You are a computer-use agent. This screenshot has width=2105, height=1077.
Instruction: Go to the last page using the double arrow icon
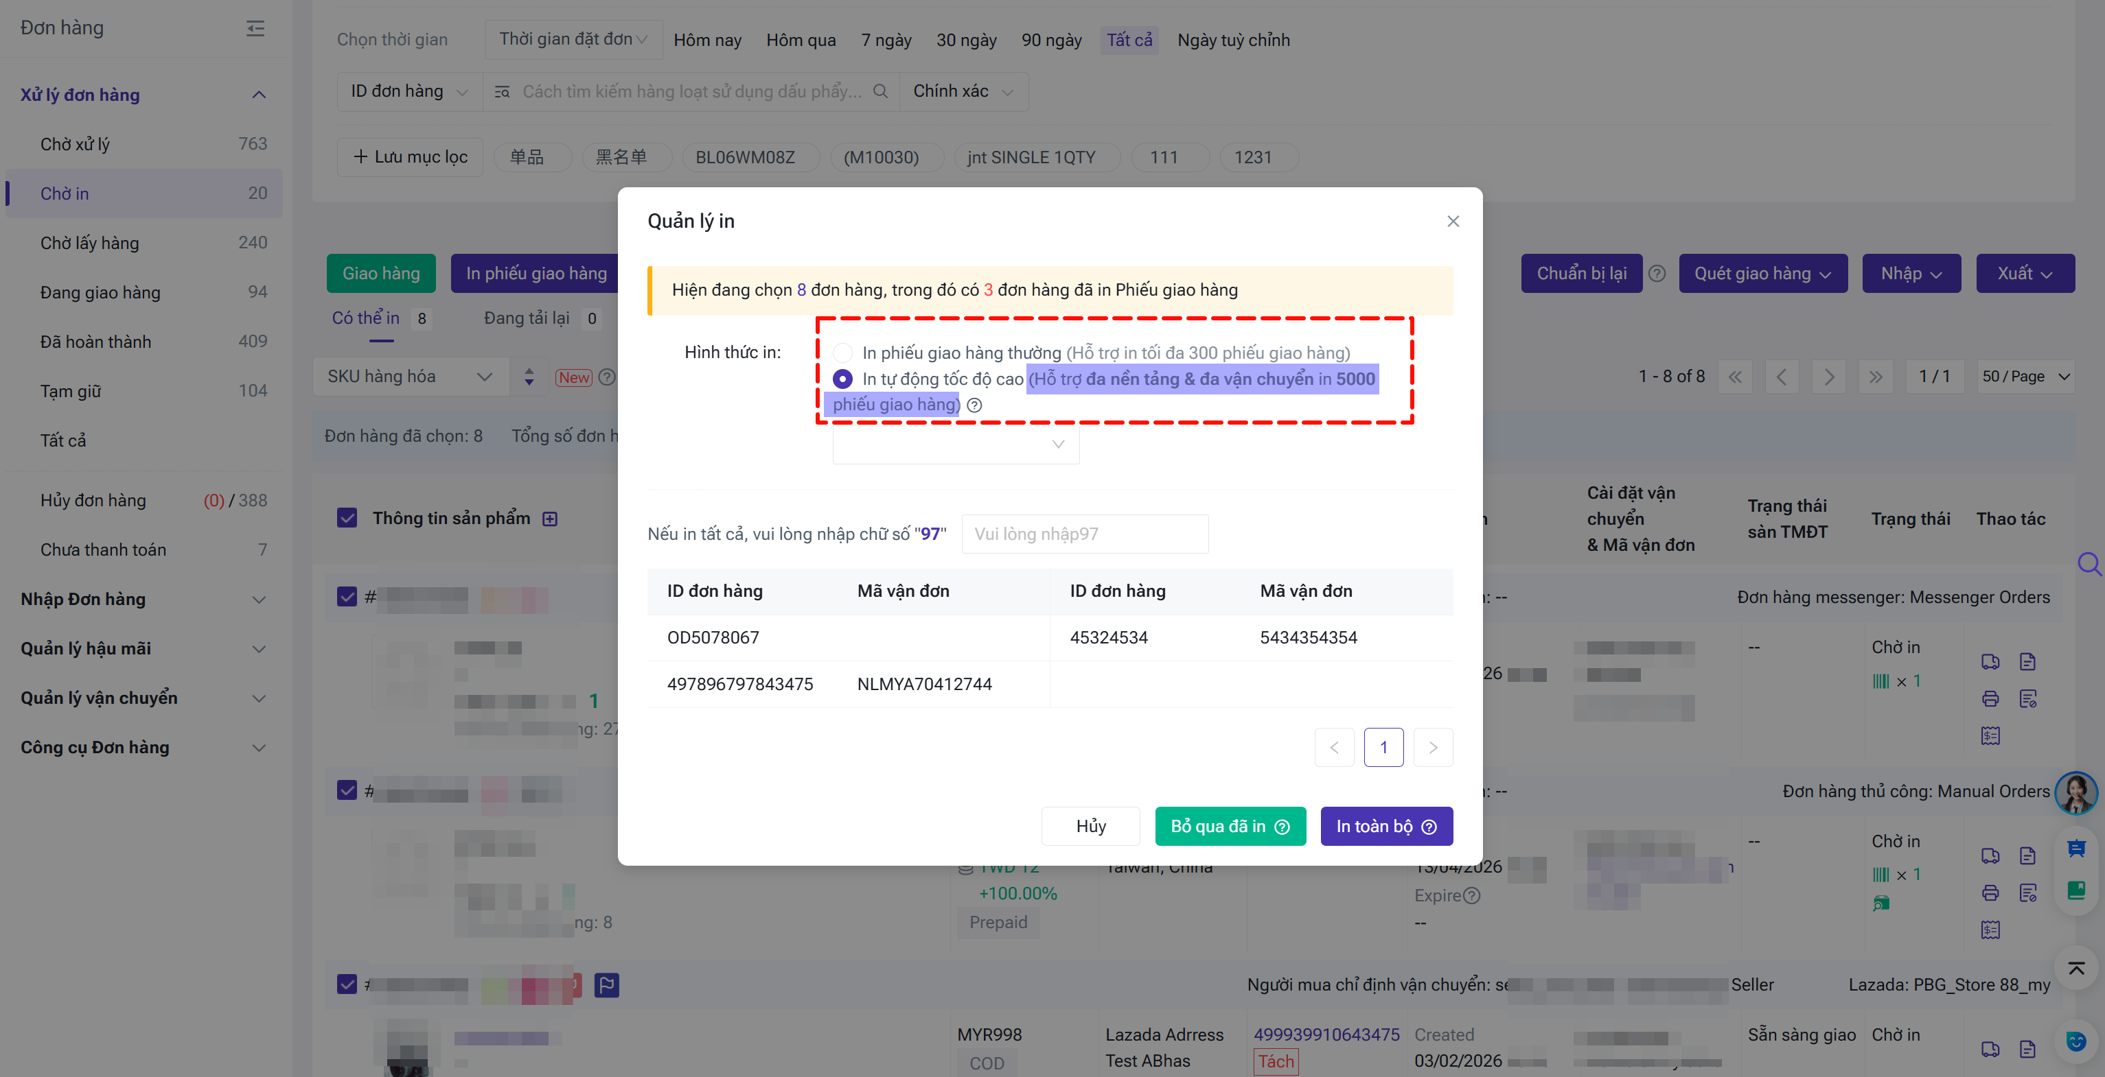[x=1876, y=377]
